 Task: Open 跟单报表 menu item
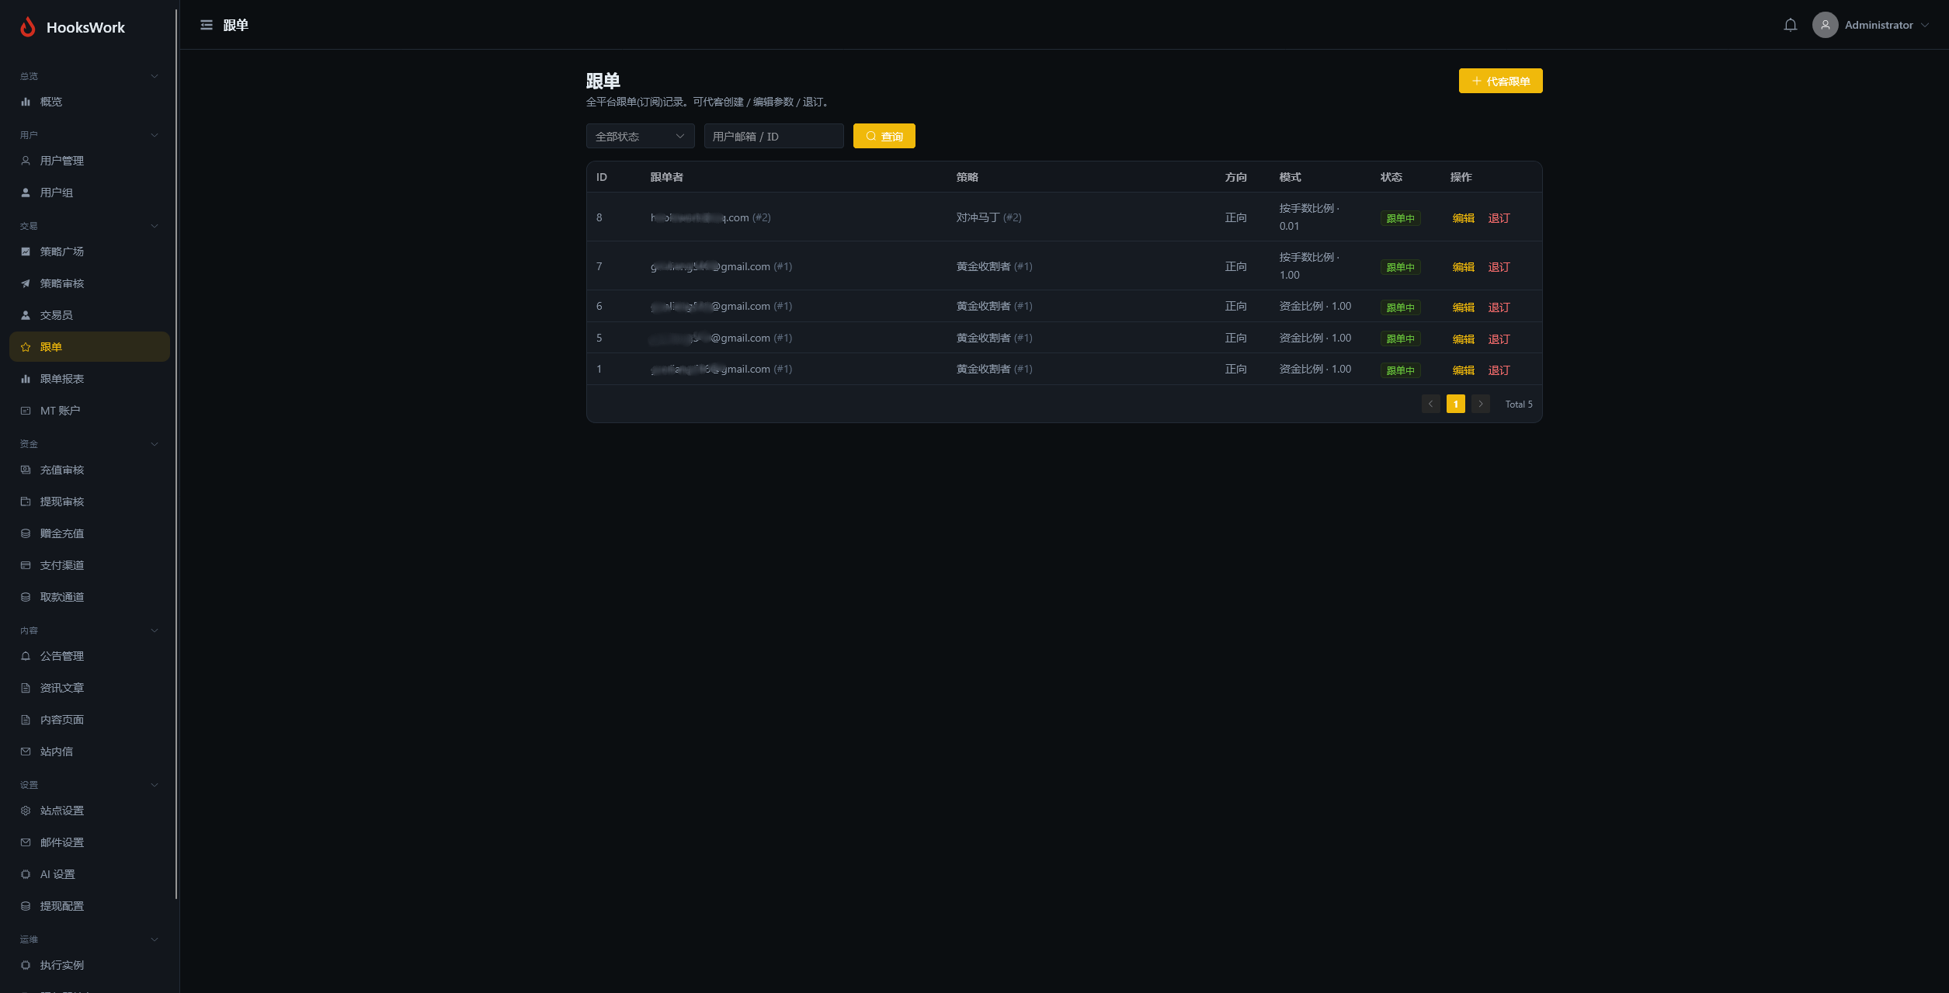click(89, 379)
